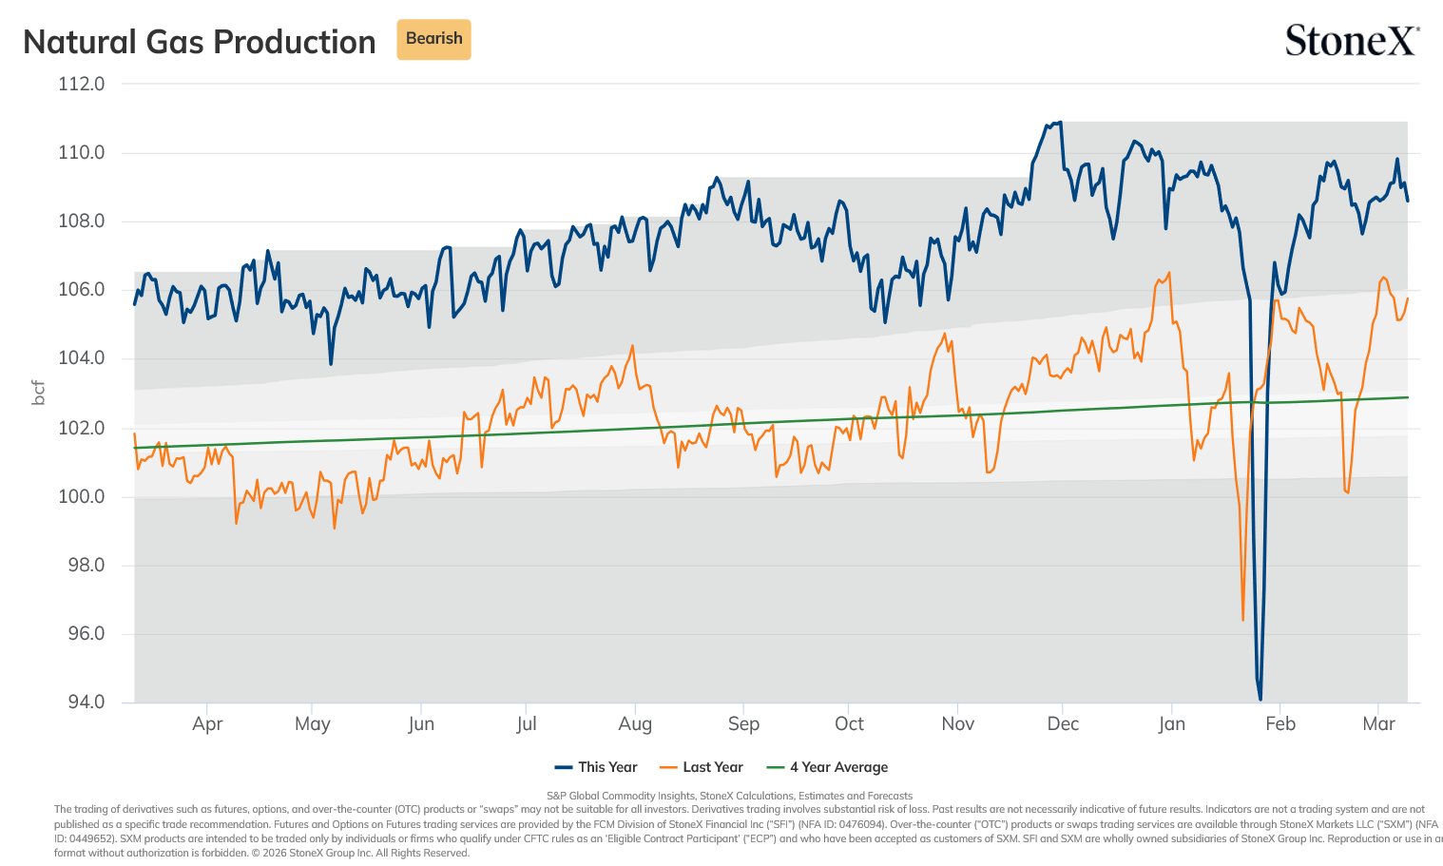Click the May x-axis label
1443x866 pixels.
click(x=313, y=724)
